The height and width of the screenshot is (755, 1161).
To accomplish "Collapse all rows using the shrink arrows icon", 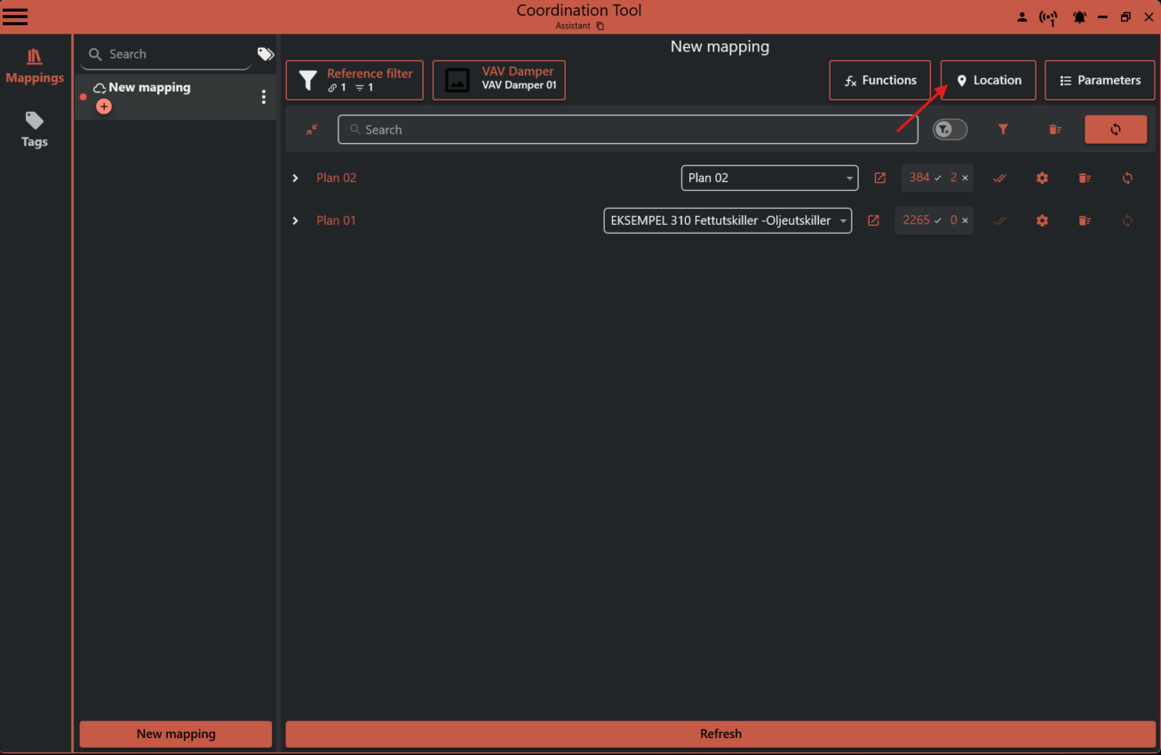I will 312,129.
